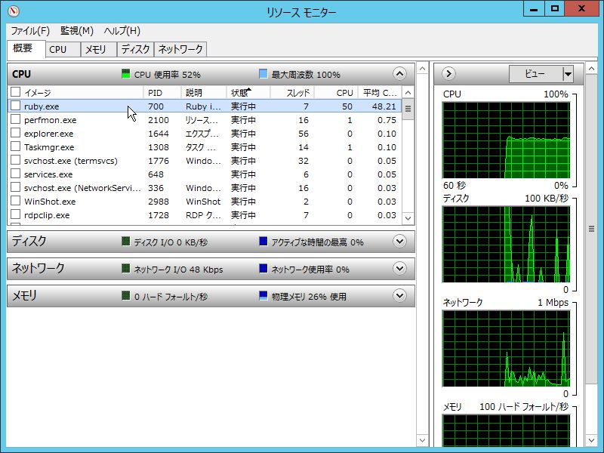Open the ビュー dropdown arrow

(568, 74)
